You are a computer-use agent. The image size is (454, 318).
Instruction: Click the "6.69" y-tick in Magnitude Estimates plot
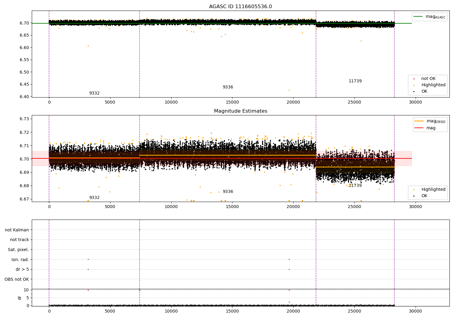coord(25,172)
